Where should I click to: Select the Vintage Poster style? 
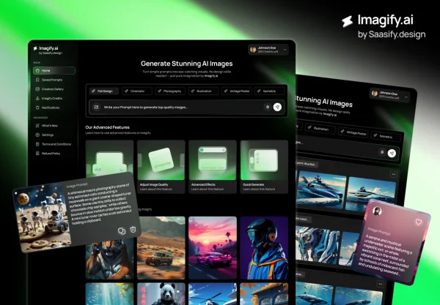point(237,91)
